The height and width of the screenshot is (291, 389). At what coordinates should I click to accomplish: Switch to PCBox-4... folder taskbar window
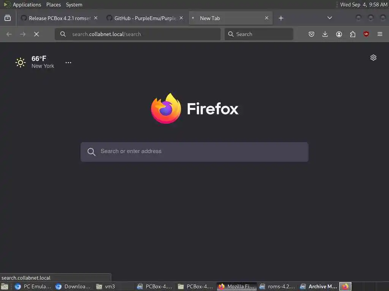pyautogui.click(x=196, y=286)
